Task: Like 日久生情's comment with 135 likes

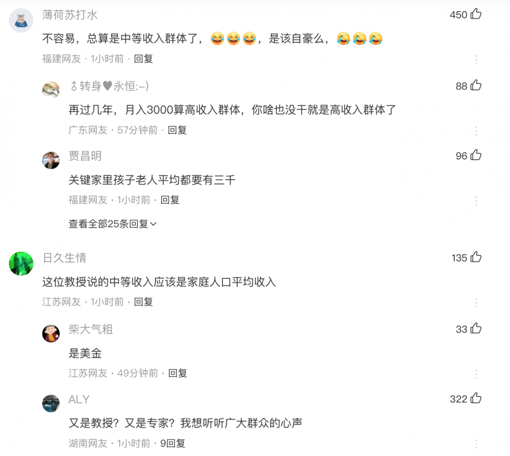Action: click(476, 257)
